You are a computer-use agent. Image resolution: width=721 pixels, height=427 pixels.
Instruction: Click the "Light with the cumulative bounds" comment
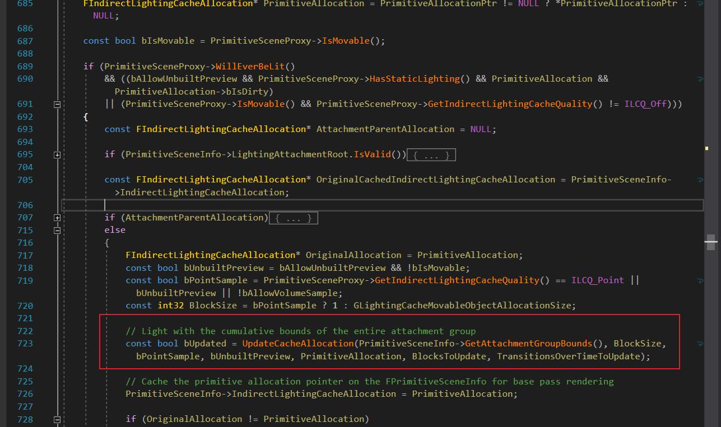tap(301, 331)
